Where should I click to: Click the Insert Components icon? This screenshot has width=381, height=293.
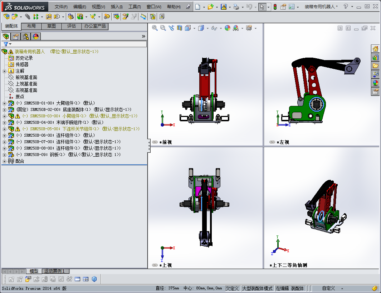coord(15,16)
